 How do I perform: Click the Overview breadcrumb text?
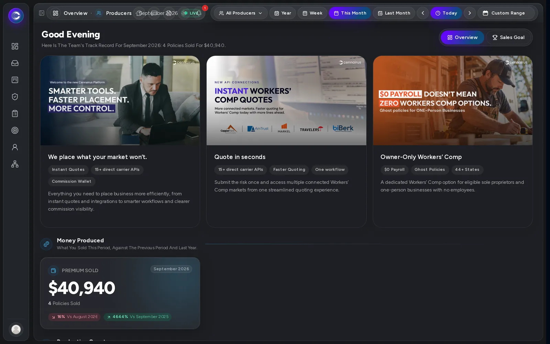point(76,13)
